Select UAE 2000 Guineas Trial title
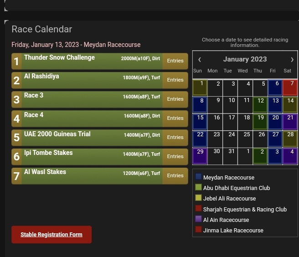This screenshot has width=299, height=257. (57, 134)
